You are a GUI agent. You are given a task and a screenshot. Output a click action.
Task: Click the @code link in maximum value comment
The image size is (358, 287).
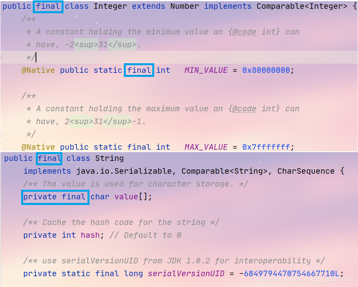click(x=244, y=108)
